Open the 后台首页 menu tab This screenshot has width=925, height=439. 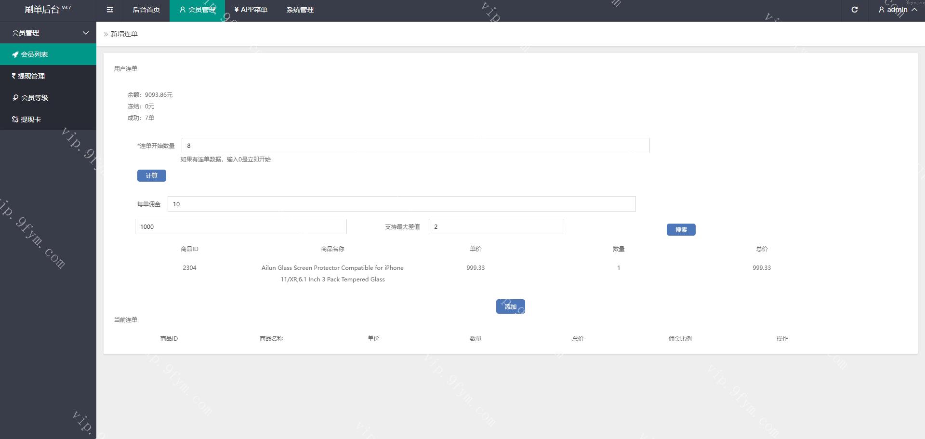(146, 10)
